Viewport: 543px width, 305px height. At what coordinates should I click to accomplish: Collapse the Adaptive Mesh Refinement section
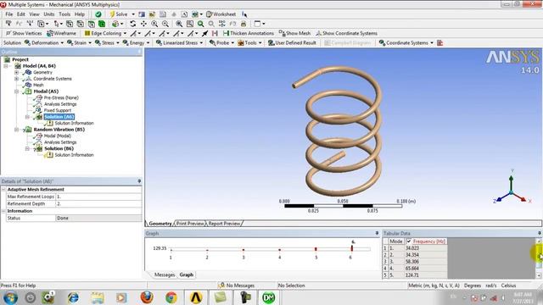(x=3, y=190)
